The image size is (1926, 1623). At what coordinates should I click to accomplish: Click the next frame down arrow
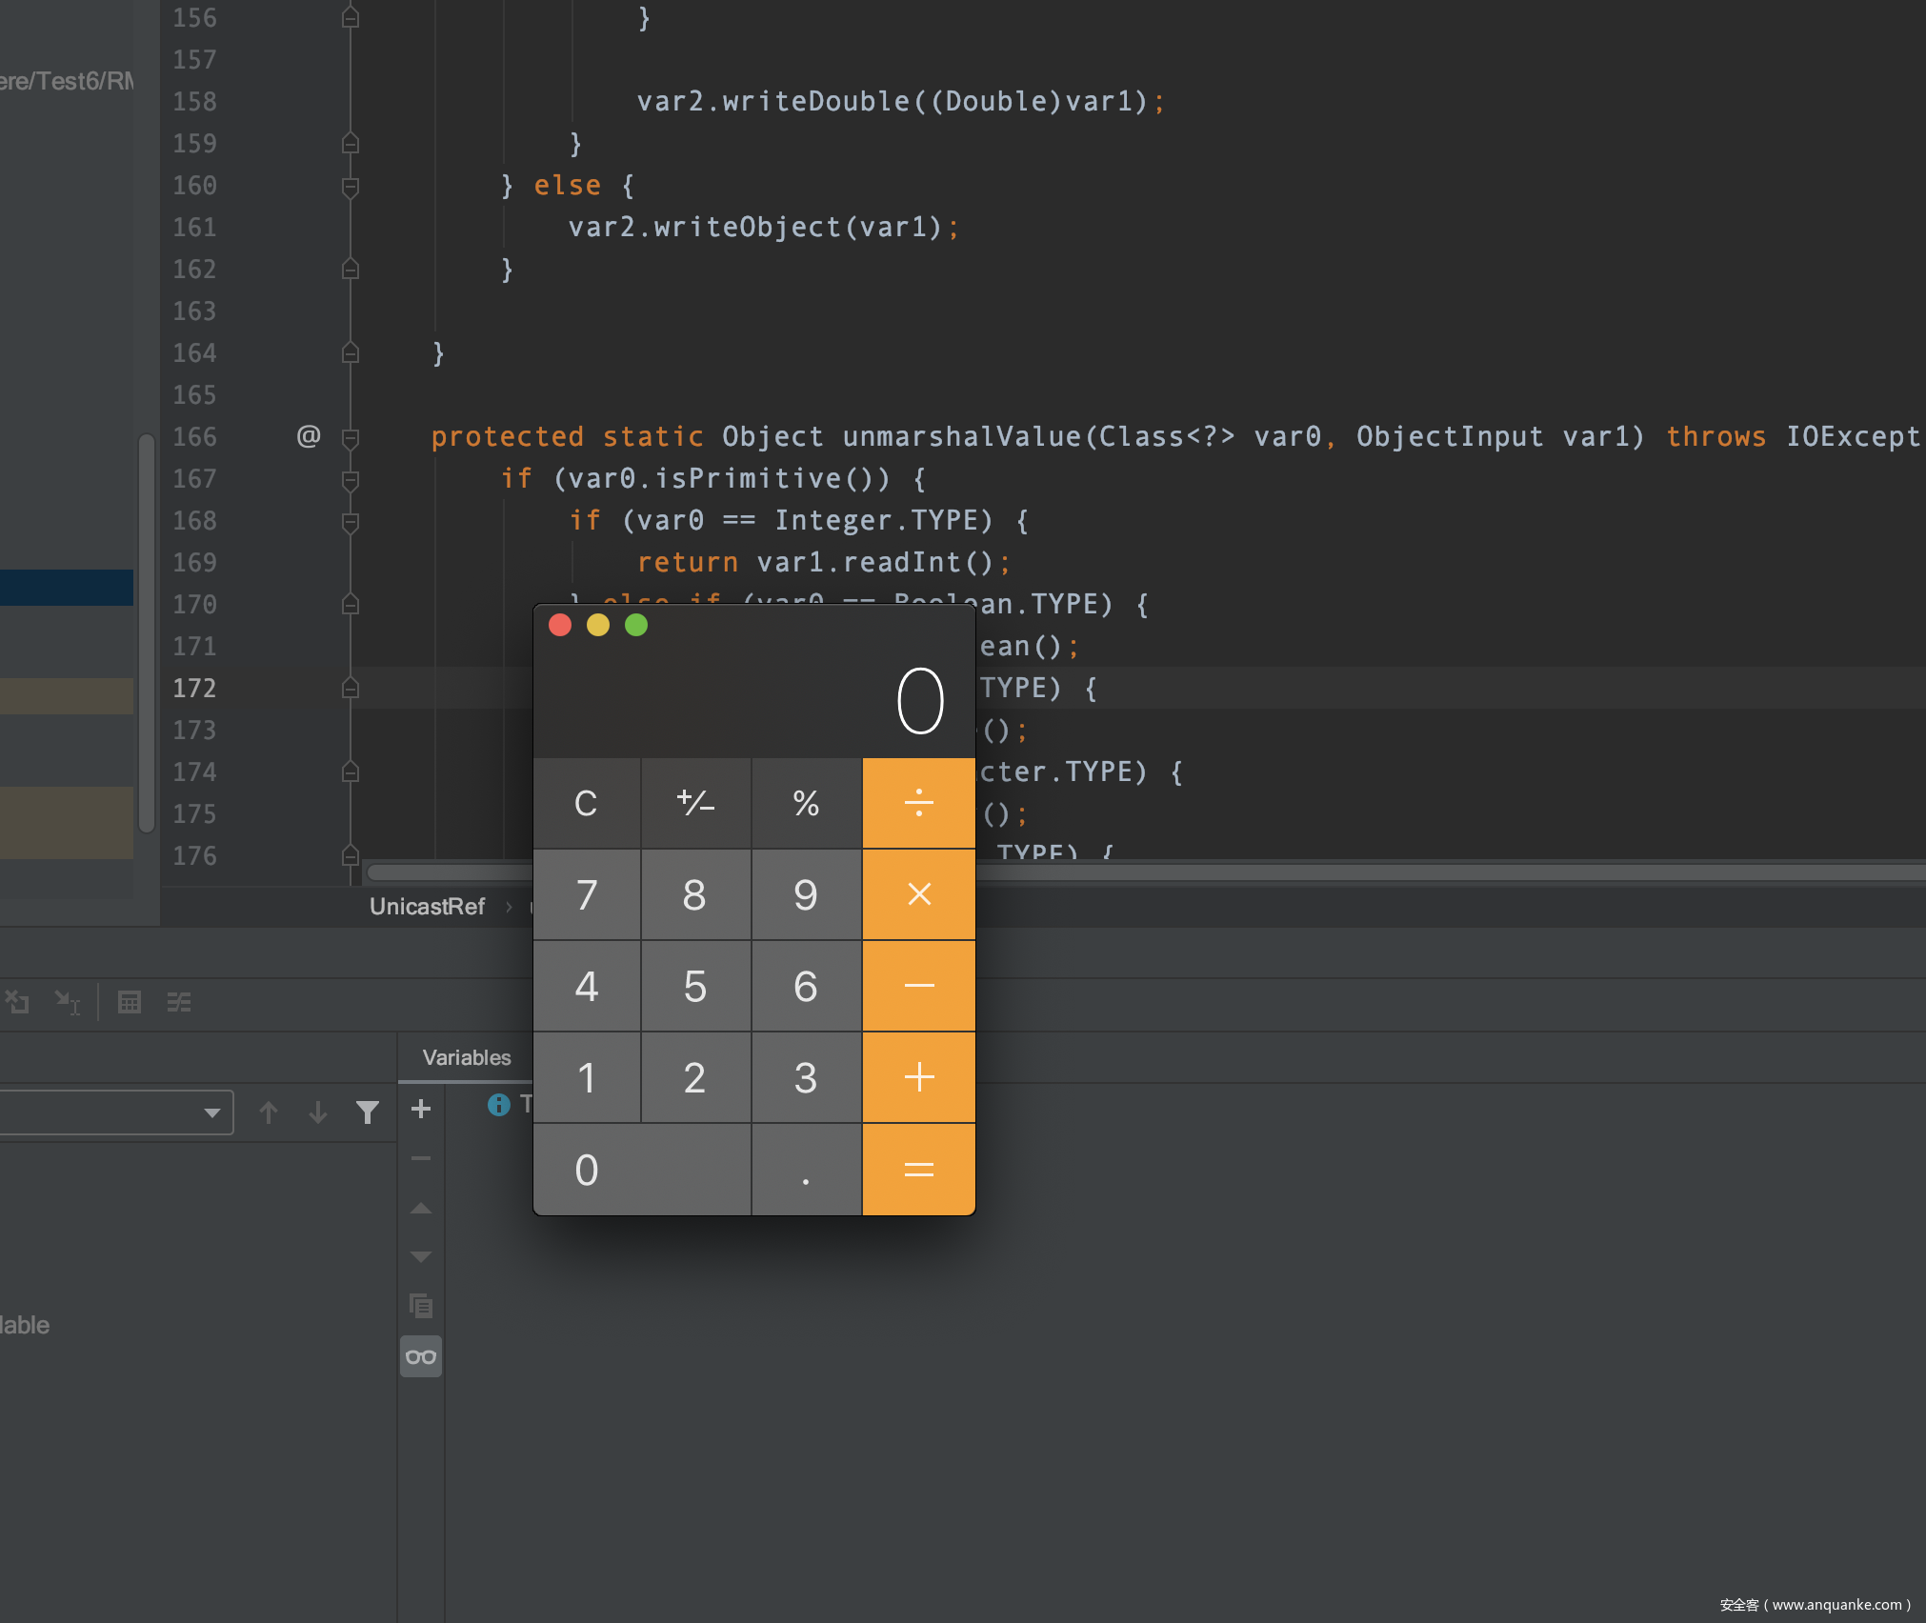tap(318, 1112)
